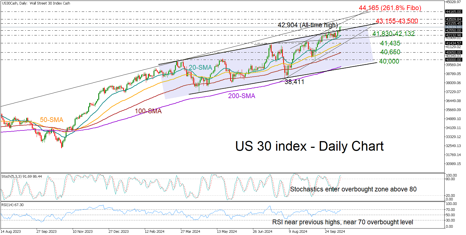466x235 pixels.
Task: Select the 27 Mar 2024 date marker
Action: (x=190, y=232)
